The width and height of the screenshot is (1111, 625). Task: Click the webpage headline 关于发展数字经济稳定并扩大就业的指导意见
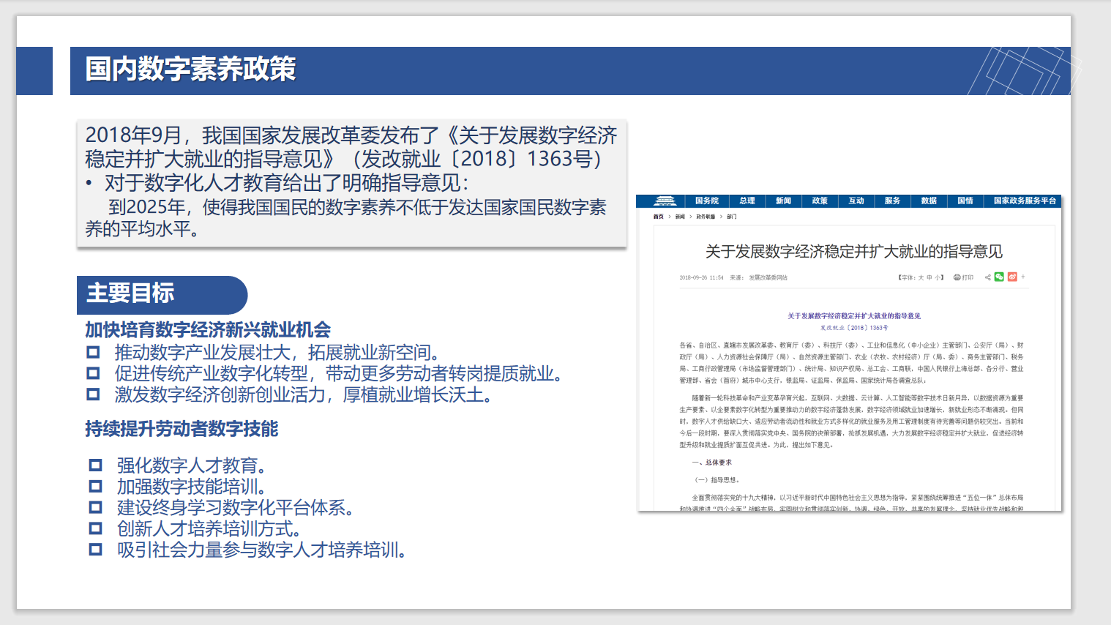853,252
